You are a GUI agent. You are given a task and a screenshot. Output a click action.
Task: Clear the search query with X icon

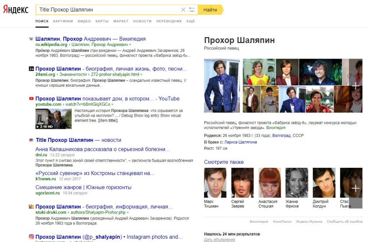coord(183,10)
